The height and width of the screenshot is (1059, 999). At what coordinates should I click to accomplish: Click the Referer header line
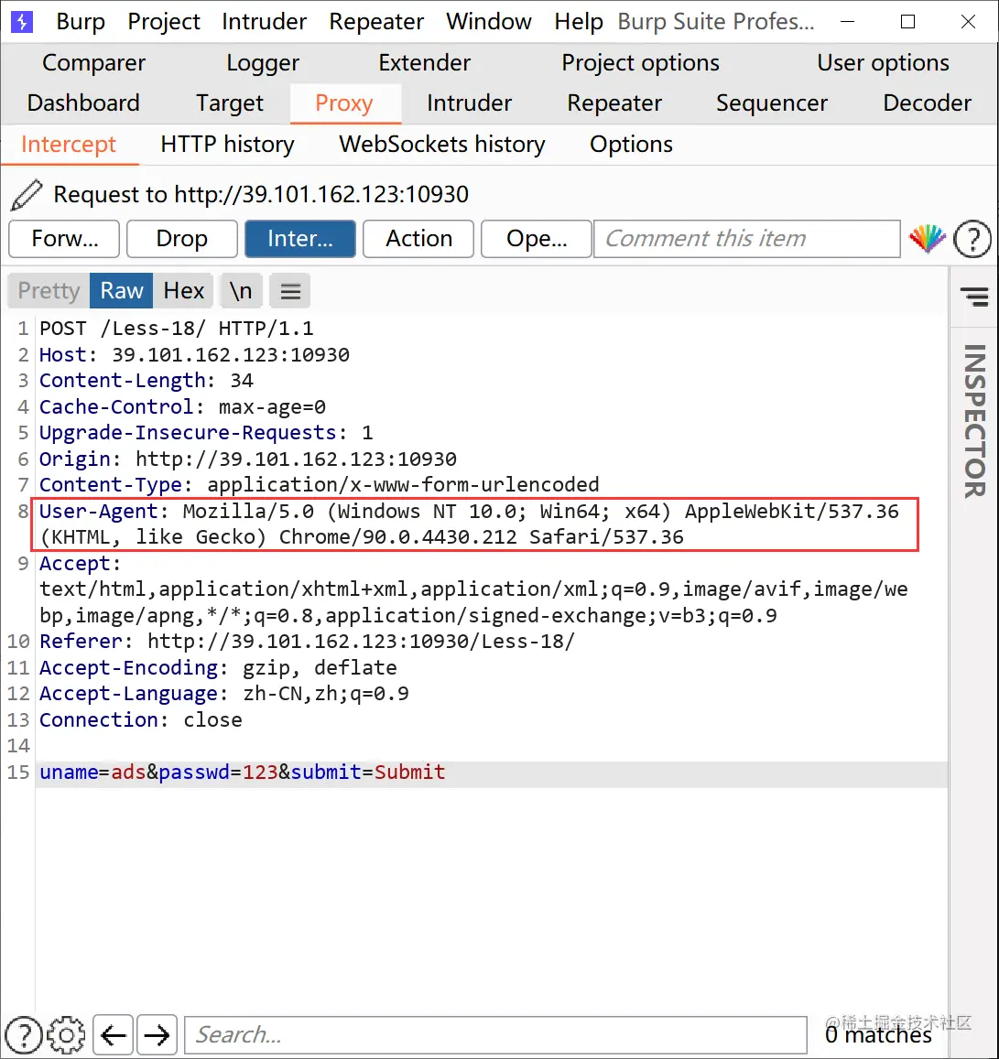tap(308, 642)
